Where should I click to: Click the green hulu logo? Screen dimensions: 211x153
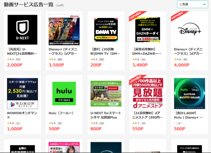[x=64, y=94]
